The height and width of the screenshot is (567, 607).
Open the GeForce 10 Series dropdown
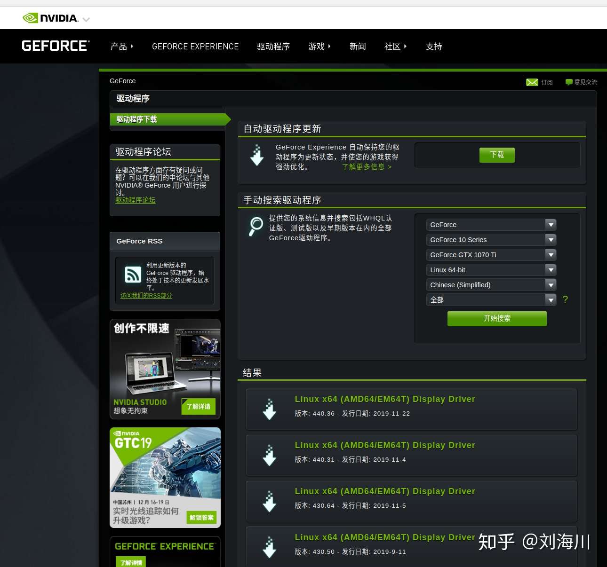tap(491, 240)
